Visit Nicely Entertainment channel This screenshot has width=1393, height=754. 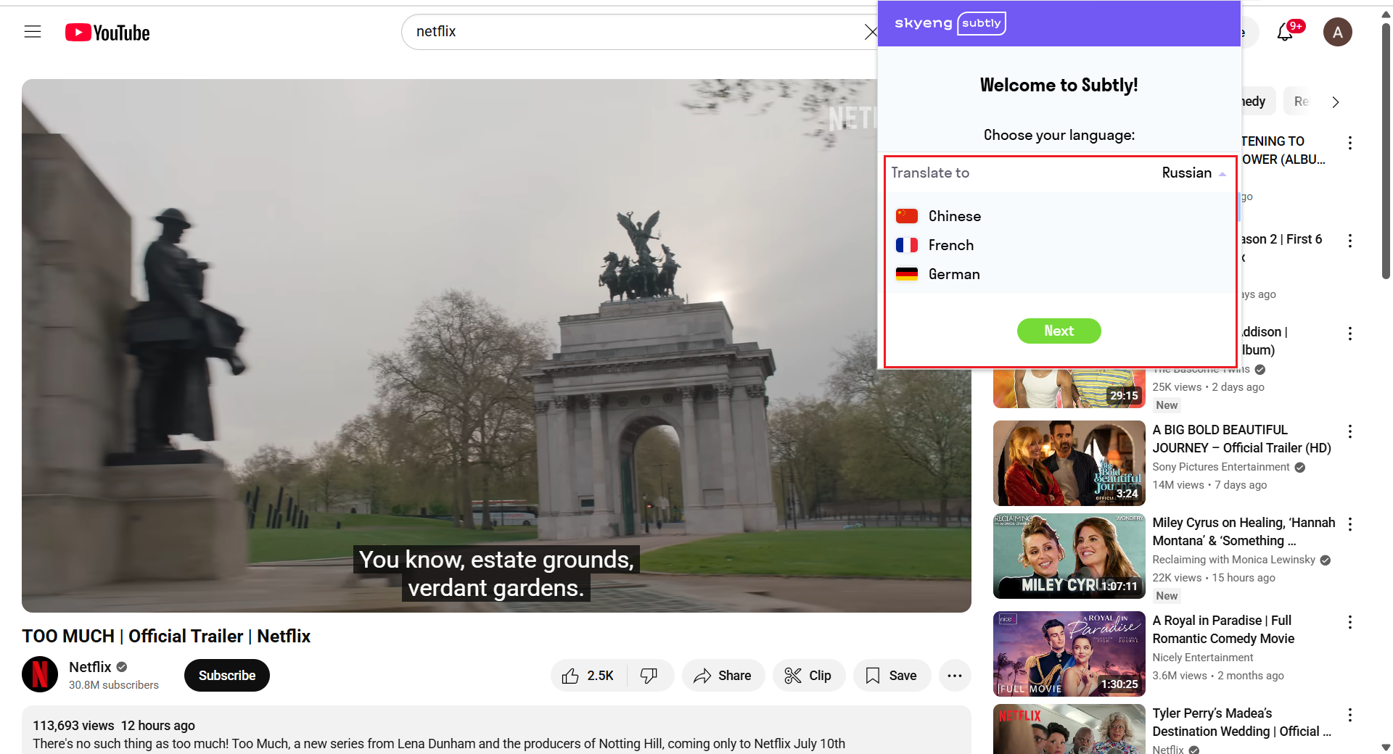pos(1203,658)
